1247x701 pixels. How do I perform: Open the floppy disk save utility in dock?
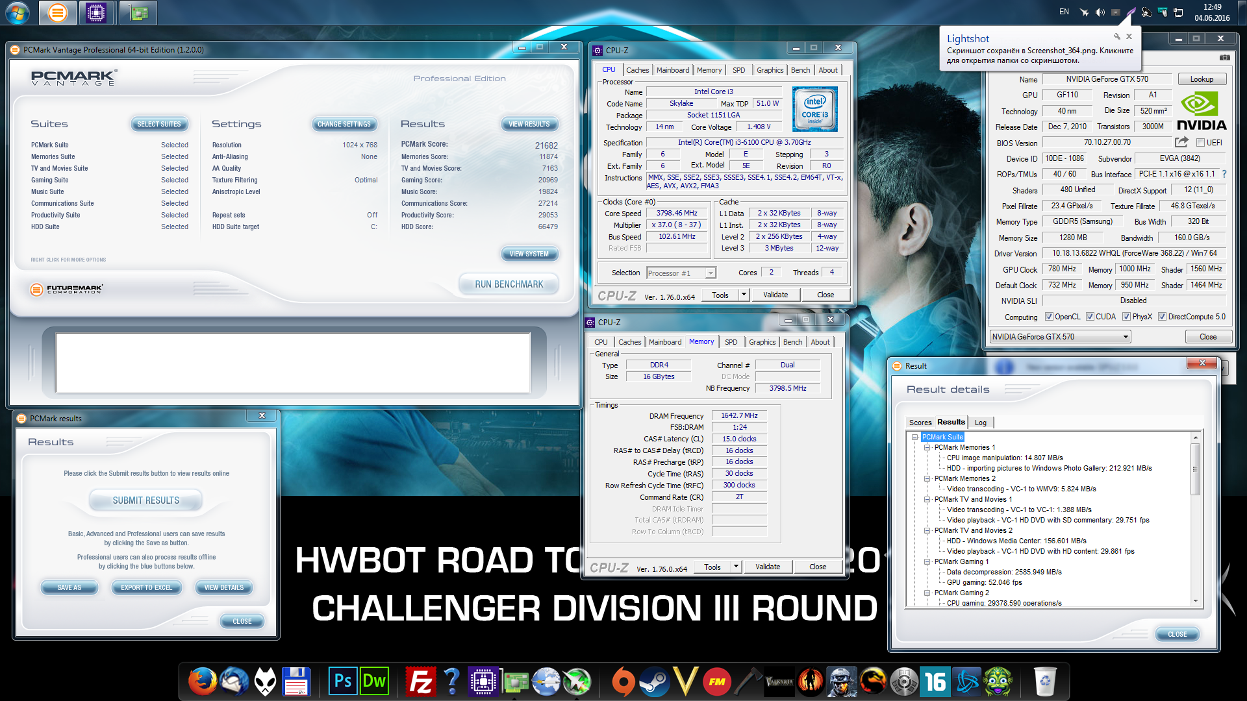296,682
